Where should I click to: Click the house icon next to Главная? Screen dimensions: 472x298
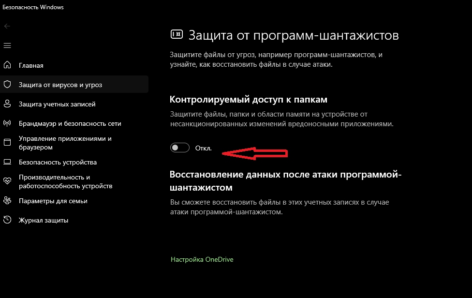click(x=7, y=65)
